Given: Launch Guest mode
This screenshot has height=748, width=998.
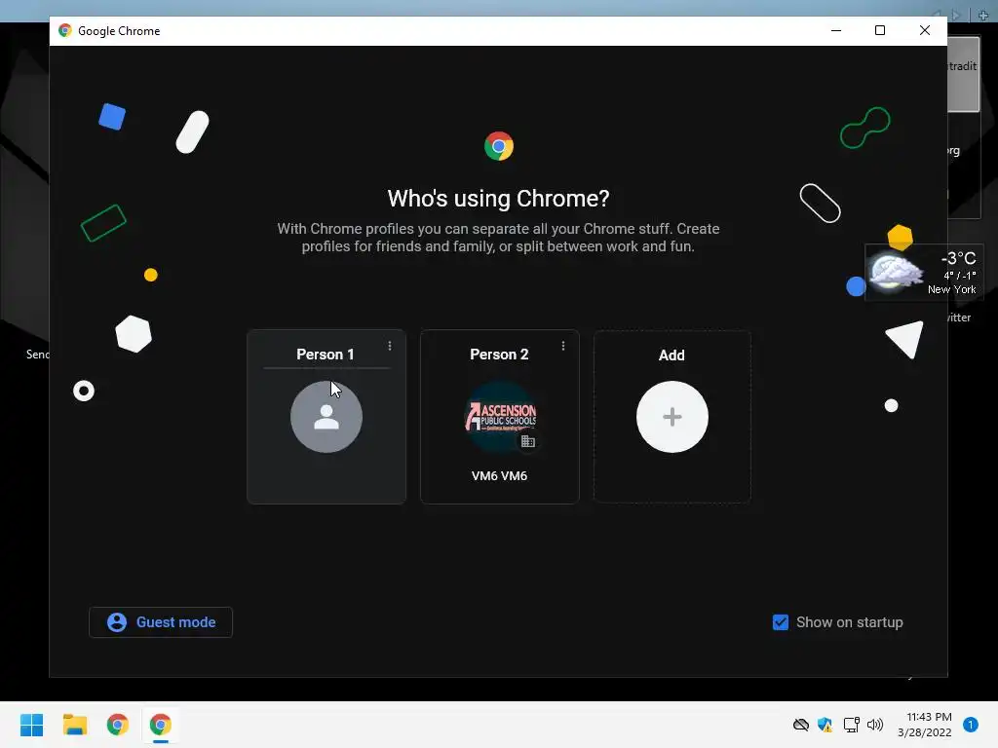Looking at the screenshot, I should tap(161, 622).
